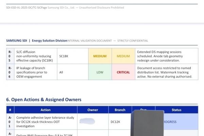This screenshot has width=204, height=136.
Task: Click the 'SAMSUNG SDI | Energy Solution Division' header
Action: [36, 41]
